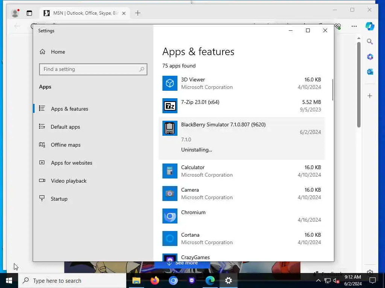Image resolution: width=385 pixels, height=288 pixels.
Task: Open Settings gear on taskbar
Action: tap(228, 280)
